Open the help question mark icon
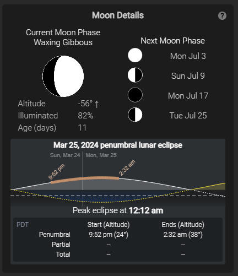This screenshot has width=238, height=276. point(222,16)
